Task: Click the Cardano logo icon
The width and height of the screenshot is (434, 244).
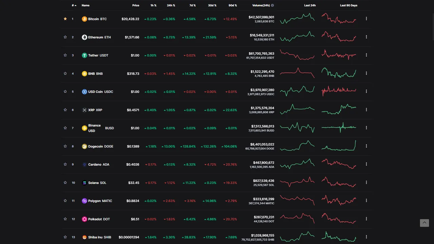Action: click(x=84, y=164)
